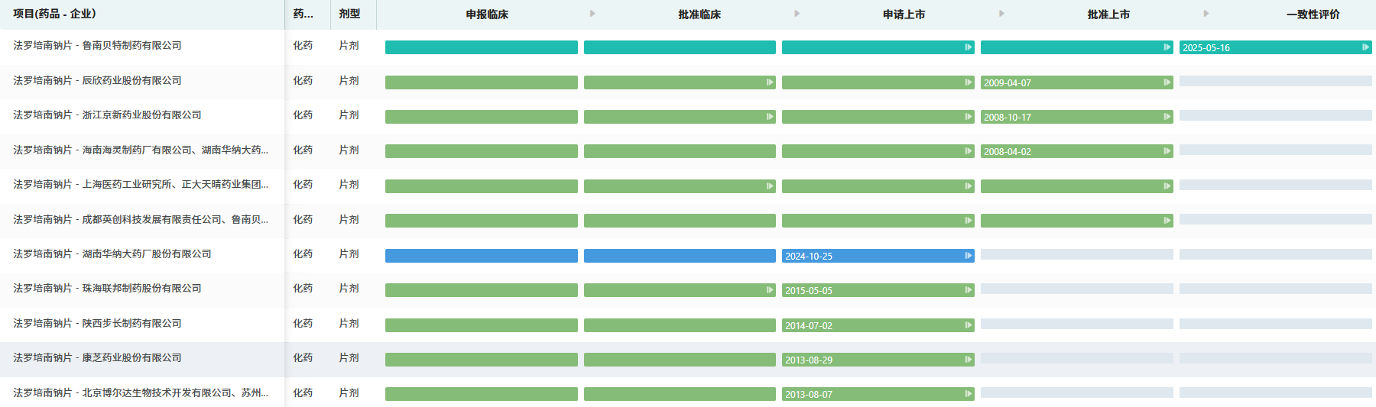The width and height of the screenshot is (1376, 407).
Task: Click empty 批准上市 bar for 珠海联邦制药
Action: (x=1077, y=289)
